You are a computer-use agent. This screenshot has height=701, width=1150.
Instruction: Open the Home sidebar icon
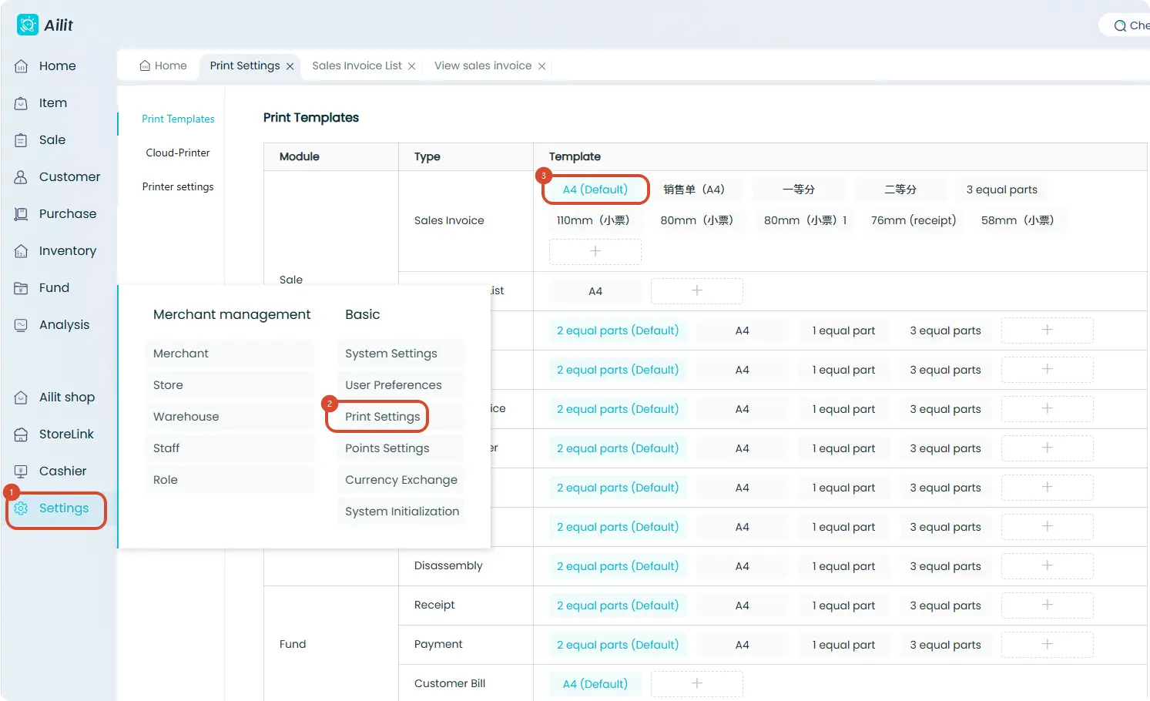pos(22,66)
